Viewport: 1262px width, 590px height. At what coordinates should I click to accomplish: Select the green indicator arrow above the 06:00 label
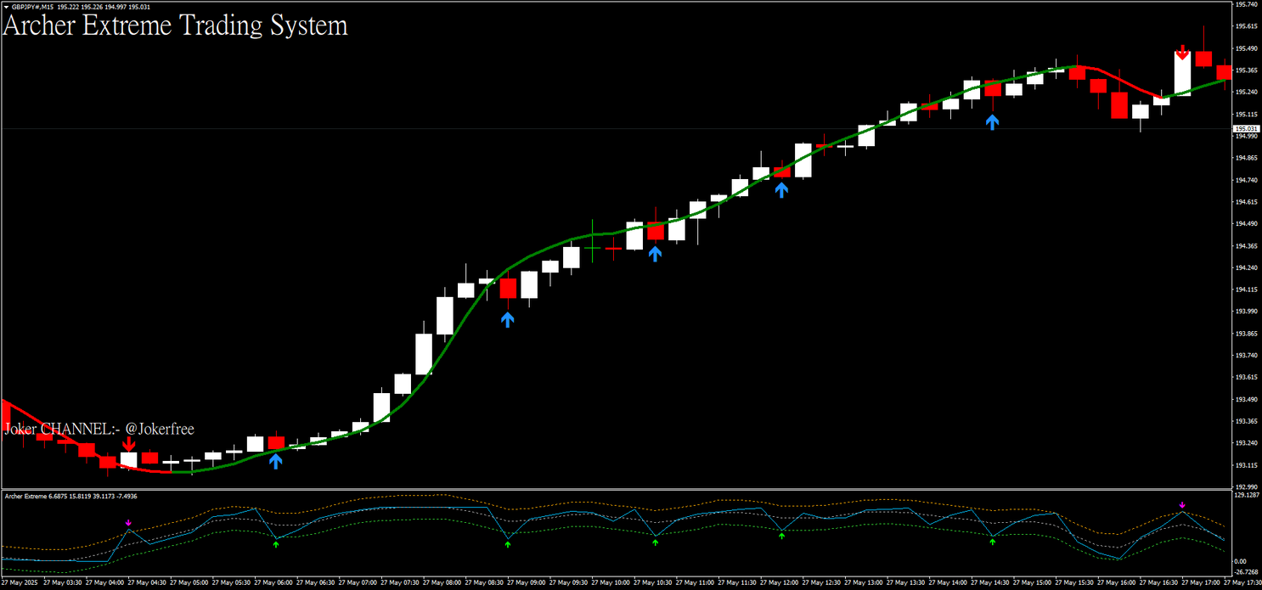[275, 543]
